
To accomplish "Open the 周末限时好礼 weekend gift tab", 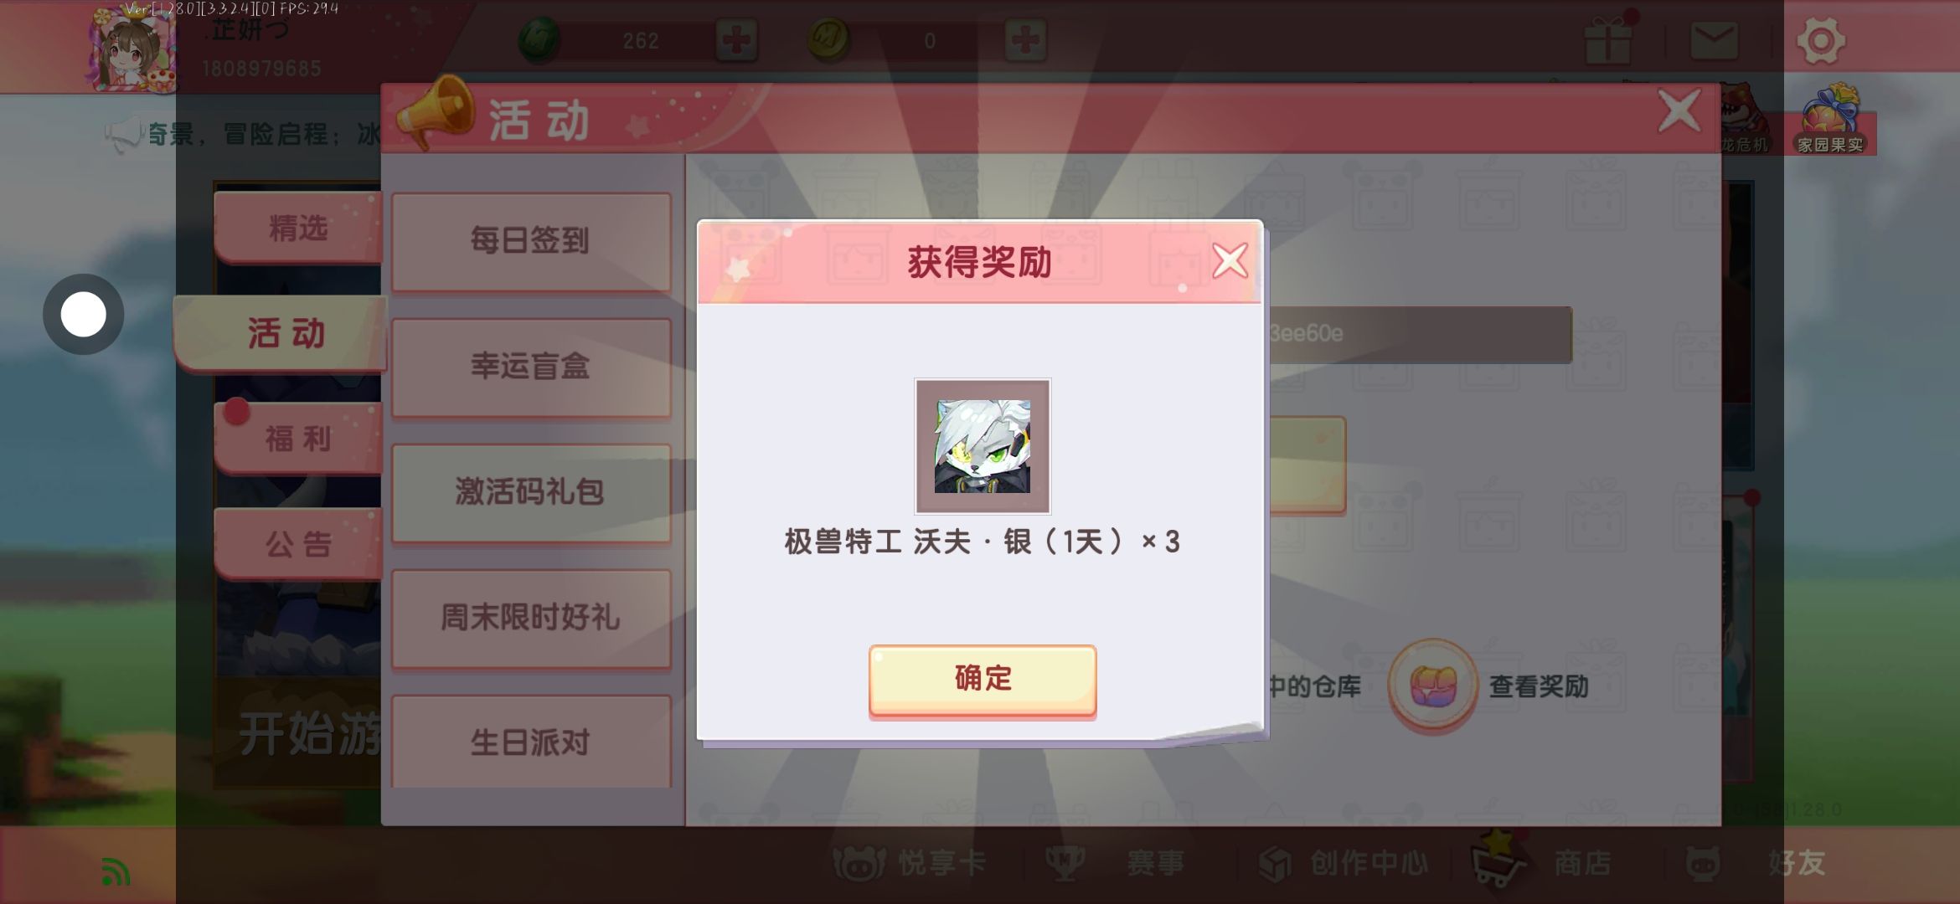I will 531,618.
